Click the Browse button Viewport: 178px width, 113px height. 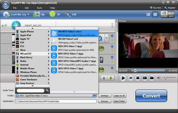click(104, 101)
